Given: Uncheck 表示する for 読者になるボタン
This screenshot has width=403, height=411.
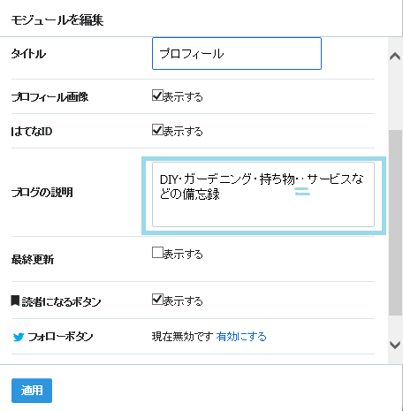Looking at the screenshot, I should coord(157,300).
